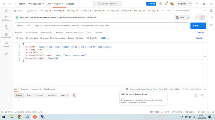Open the Test Results tab

[49, 89]
